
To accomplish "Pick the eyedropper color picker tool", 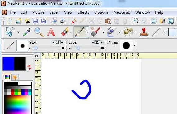I will pos(27,32).
